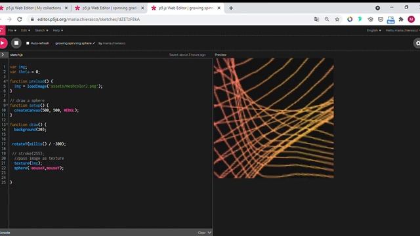Viewport: 420px width, 236px height.
Task: Click the Console label
Action: [x=5, y=233]
